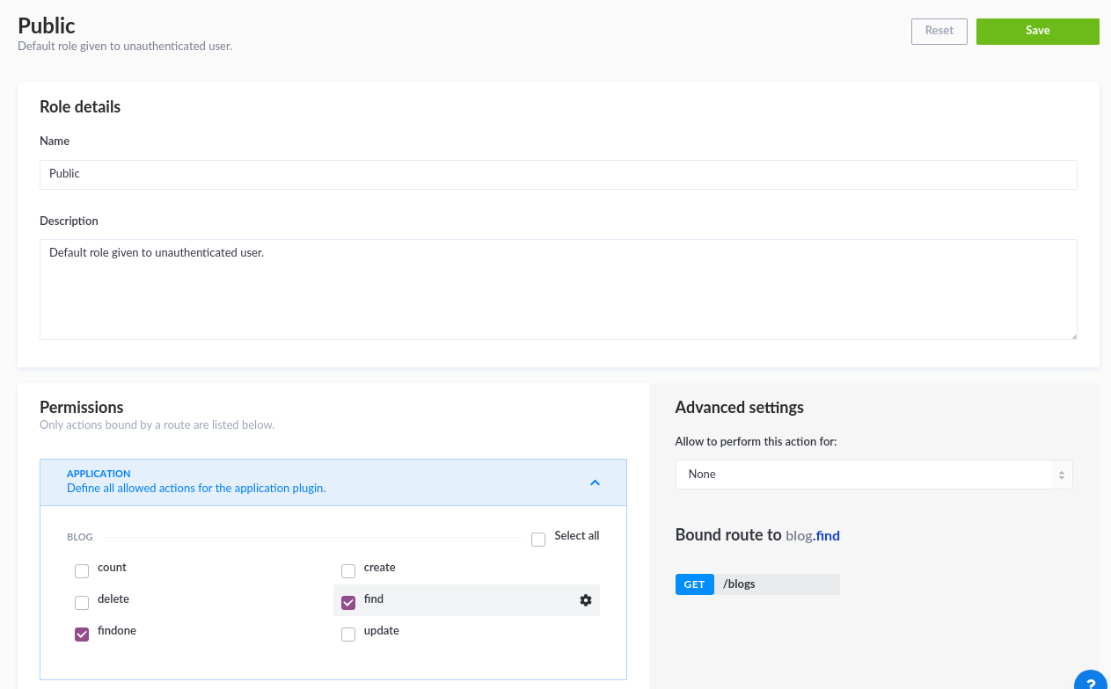Collapse the Application section chevron
This screenshot has width=1111, height=689.
coord(595,482)
